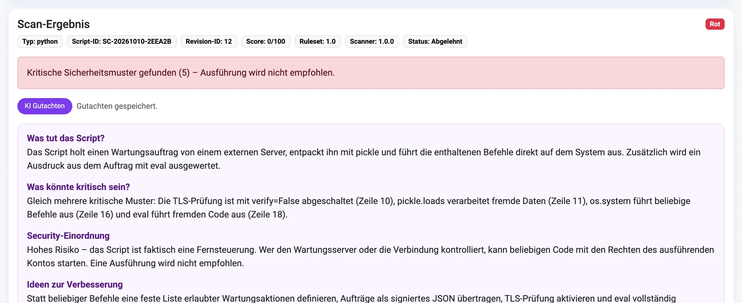The height and width of the screenshot is (303, 742).
Task: Select the 'Security-Einordnung' heading
Action: (x=68, y=236)
